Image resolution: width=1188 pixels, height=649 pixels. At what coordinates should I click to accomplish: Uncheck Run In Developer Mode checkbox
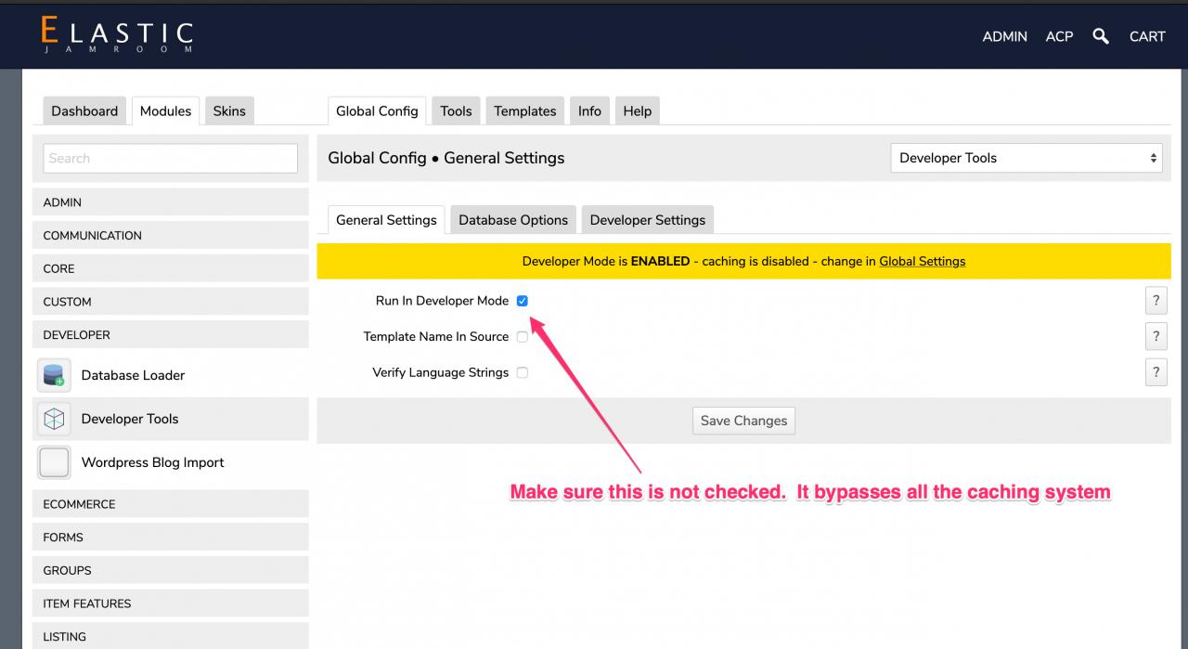[x=522, y=301]
